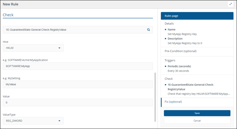Click the 1E-GuaranteedState check search field
Screen dimensions: 237x129
(x=74, y=30)
